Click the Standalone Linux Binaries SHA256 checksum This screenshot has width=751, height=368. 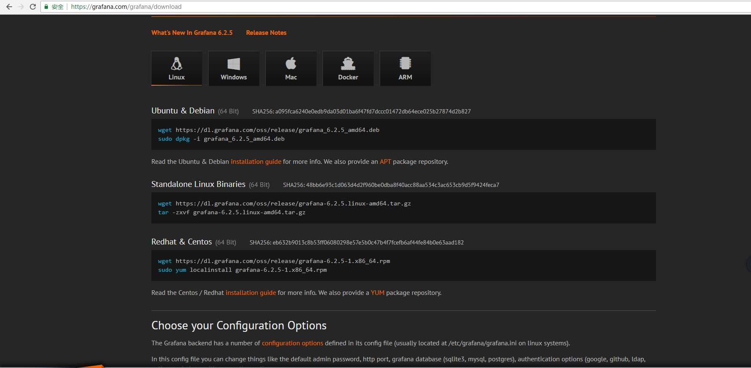[x=391, y=185]
